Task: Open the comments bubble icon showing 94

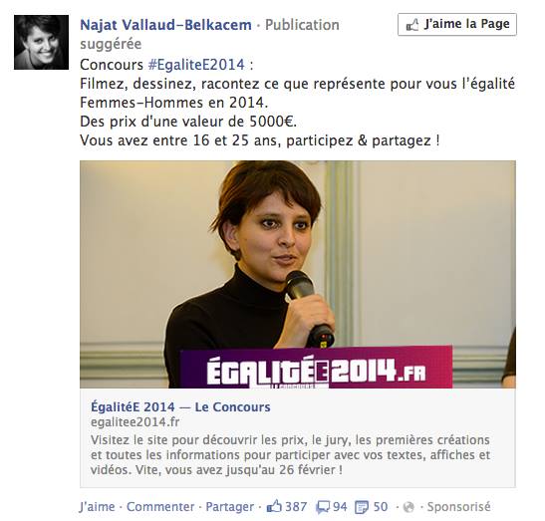Action: [x=323, y=507]
